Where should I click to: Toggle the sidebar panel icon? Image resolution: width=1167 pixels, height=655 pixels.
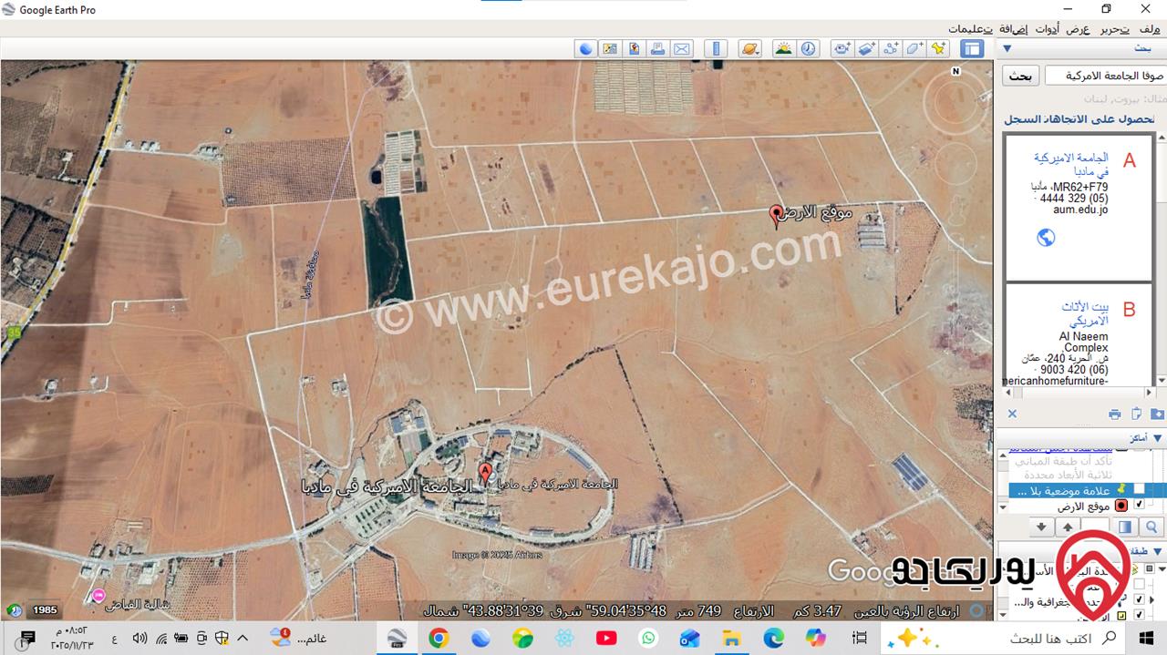click(972, 49)
